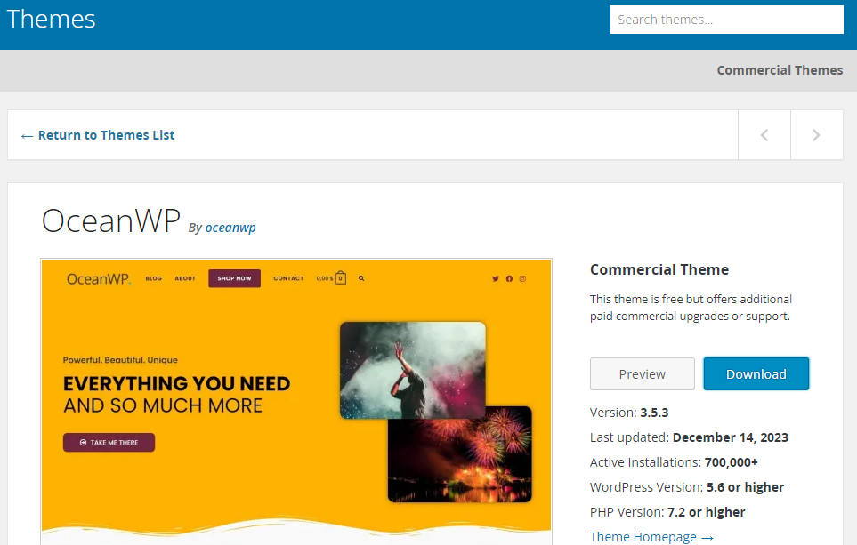857x545 pixels.
Task: Click the '5.6 or higher' WordPress version
Action: tap(745, 487)
